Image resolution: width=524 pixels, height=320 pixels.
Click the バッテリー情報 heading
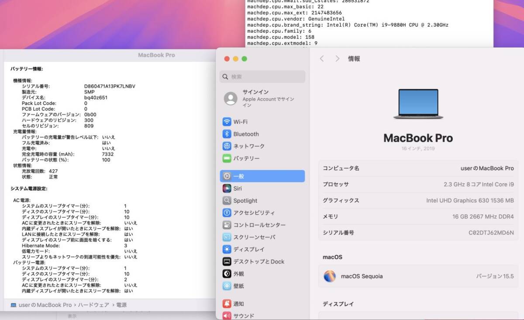[27, 69]
